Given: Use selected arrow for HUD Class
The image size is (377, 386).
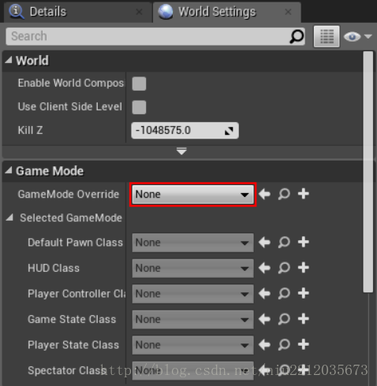Looking at the screenshot, I should [x=264, y=268].
